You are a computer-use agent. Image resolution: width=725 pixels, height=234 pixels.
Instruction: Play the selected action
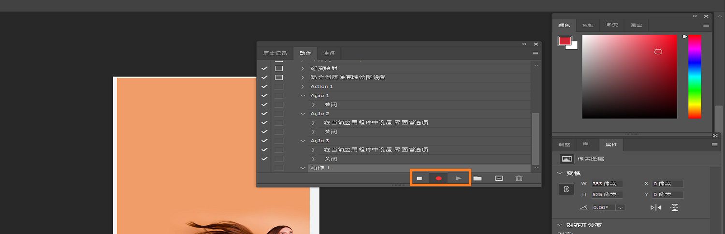pyautogui.click(x=459, y=178)
